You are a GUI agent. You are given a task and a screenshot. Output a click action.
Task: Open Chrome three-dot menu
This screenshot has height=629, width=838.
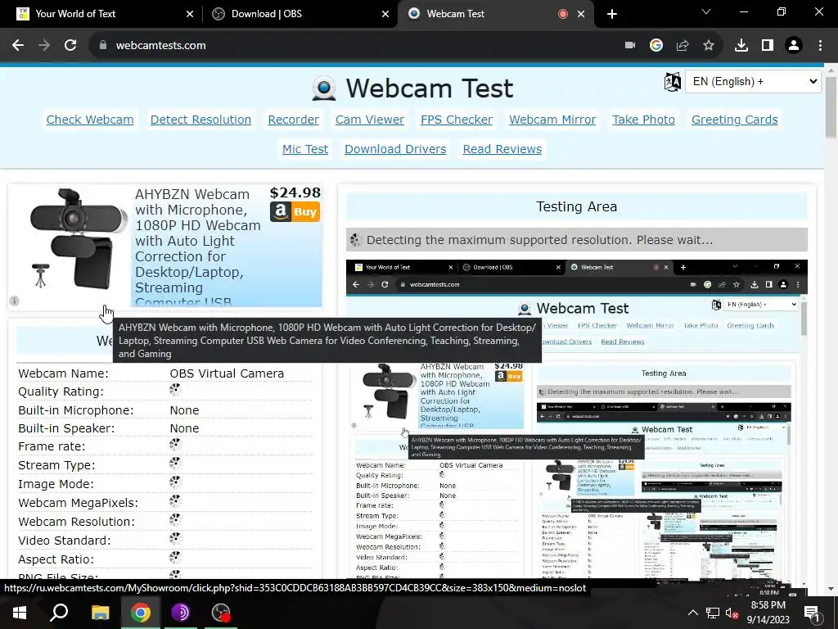pyautogui.click(x=820, y=46)
